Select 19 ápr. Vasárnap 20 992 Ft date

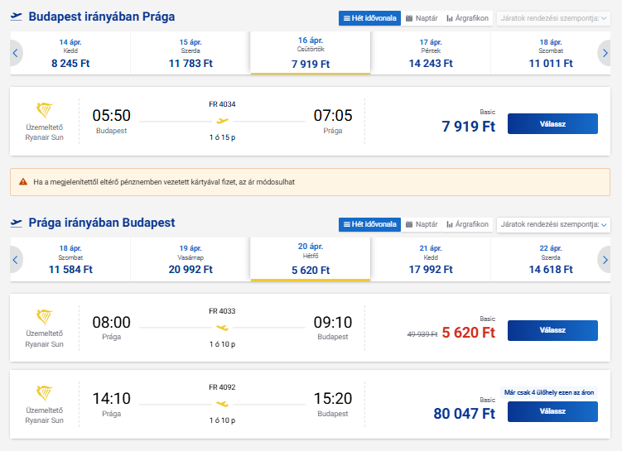(x=190, y=259)
